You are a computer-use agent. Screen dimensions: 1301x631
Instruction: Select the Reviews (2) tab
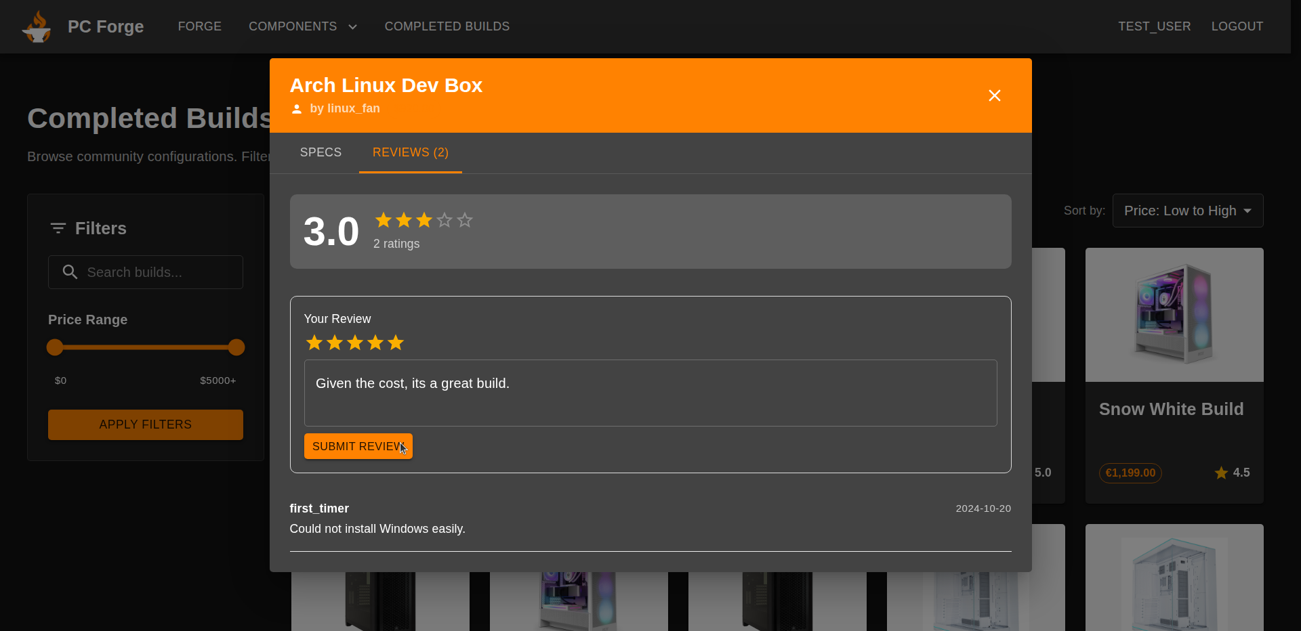click(x=410, y=152)
